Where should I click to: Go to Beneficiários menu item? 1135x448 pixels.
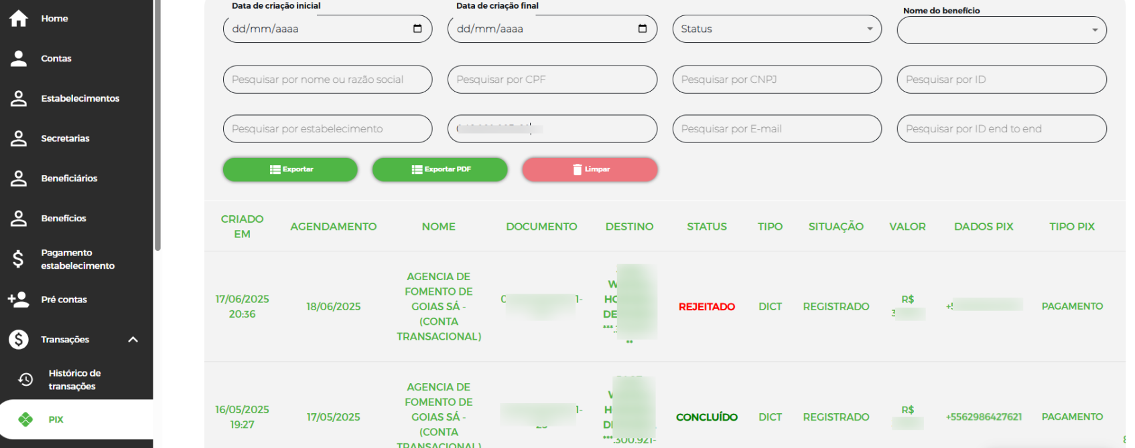pos(69,179)
